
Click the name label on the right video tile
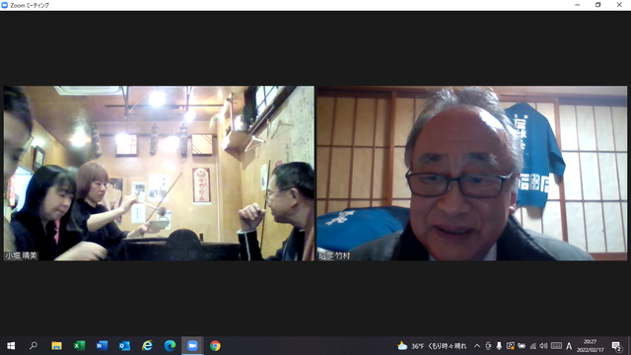pyautogui.click(x=334, y=255)
